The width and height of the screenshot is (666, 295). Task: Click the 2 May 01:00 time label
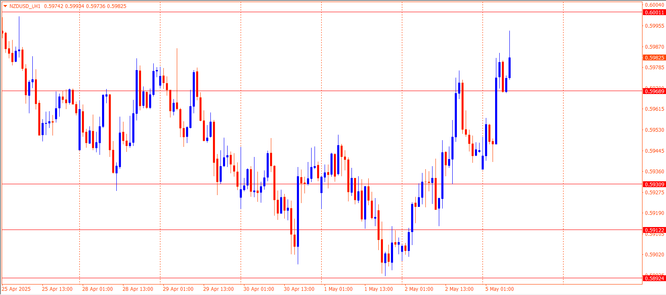[419, 289]
